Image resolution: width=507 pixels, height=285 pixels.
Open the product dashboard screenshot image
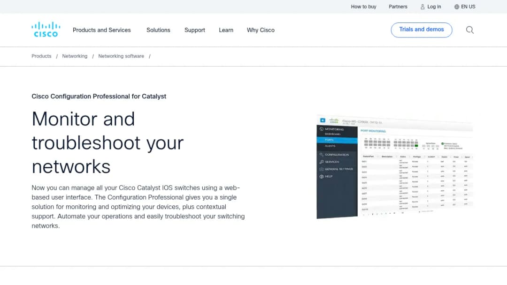tap(394, 166)
